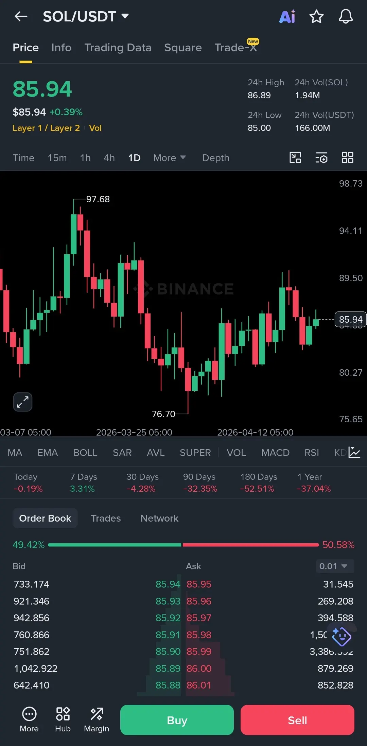367x746 pixels.
Task: Select the 4h interval
Action: [109, 158]
